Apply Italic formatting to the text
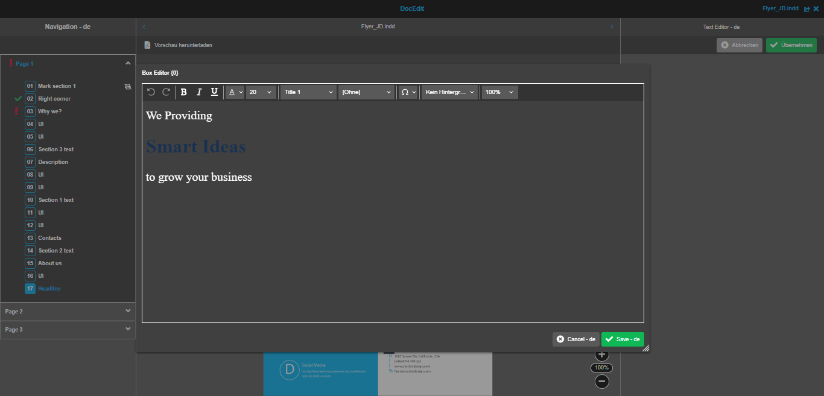The height and width of the screenshot is (396, 824). 198,92
